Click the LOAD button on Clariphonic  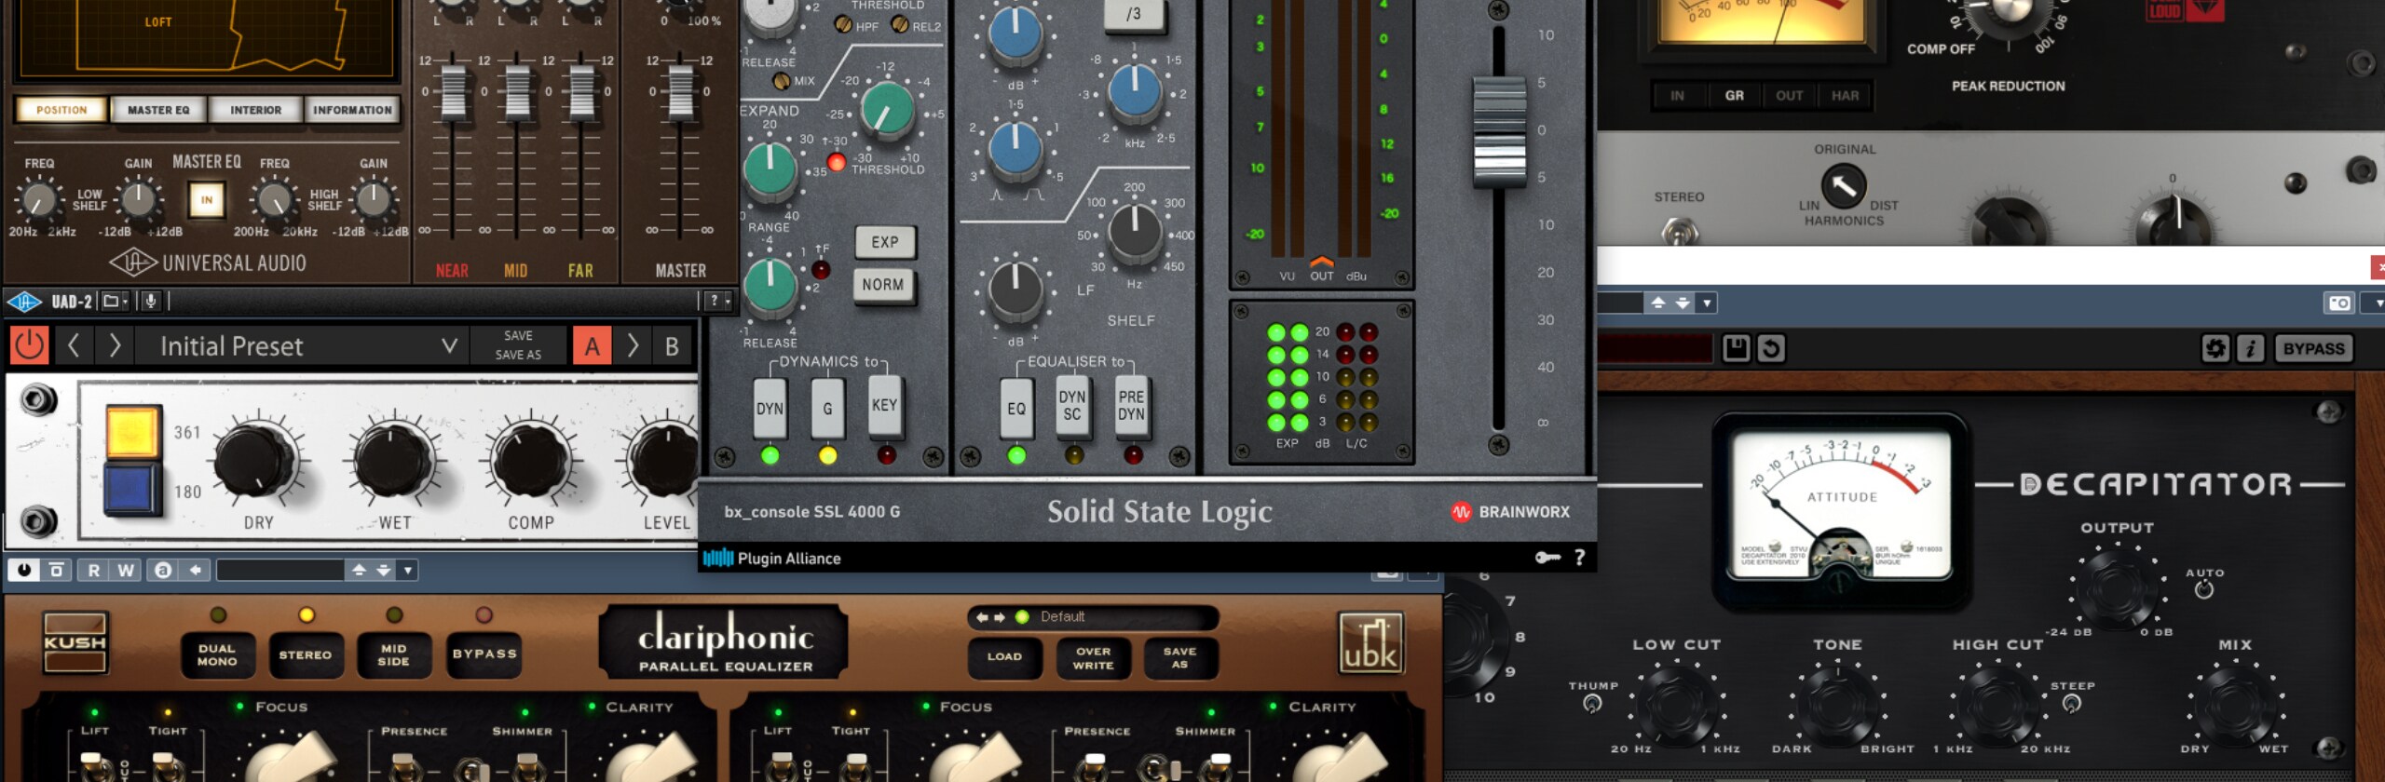1004,656
